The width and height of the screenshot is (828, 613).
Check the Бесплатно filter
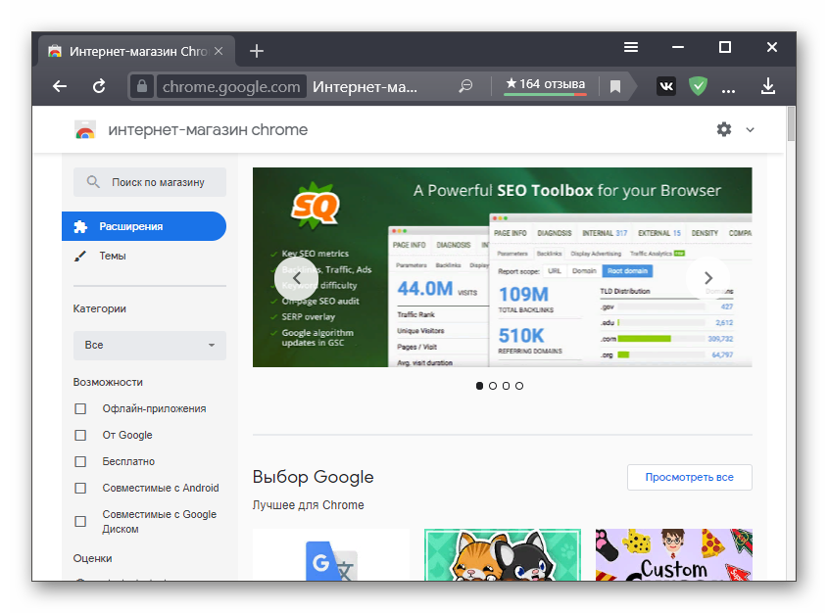point(79,461)
